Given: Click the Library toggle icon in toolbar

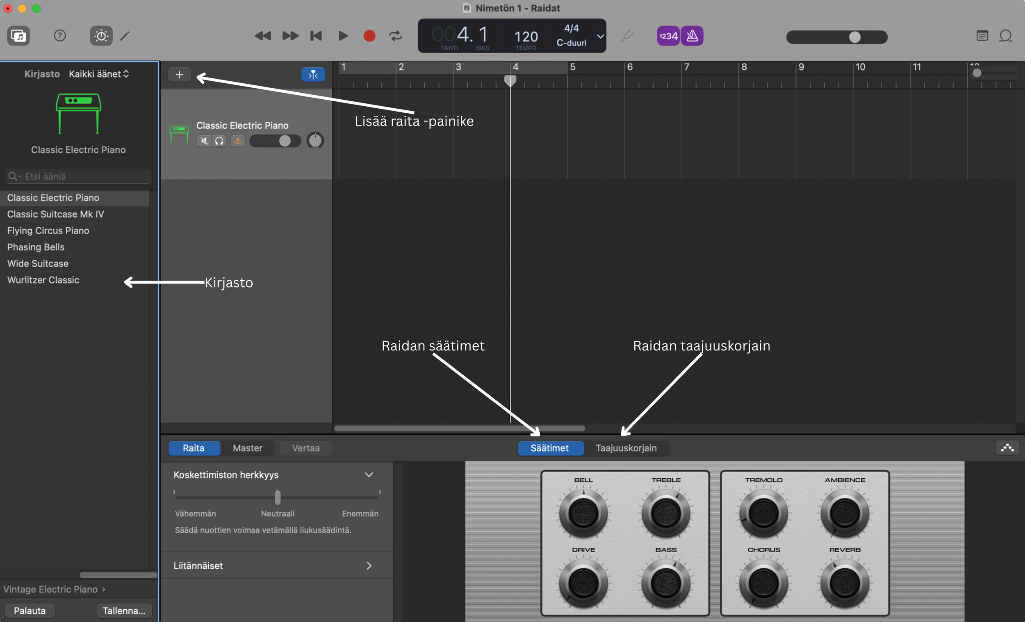Looking at the screenshot, I should (x=18, y=36).
